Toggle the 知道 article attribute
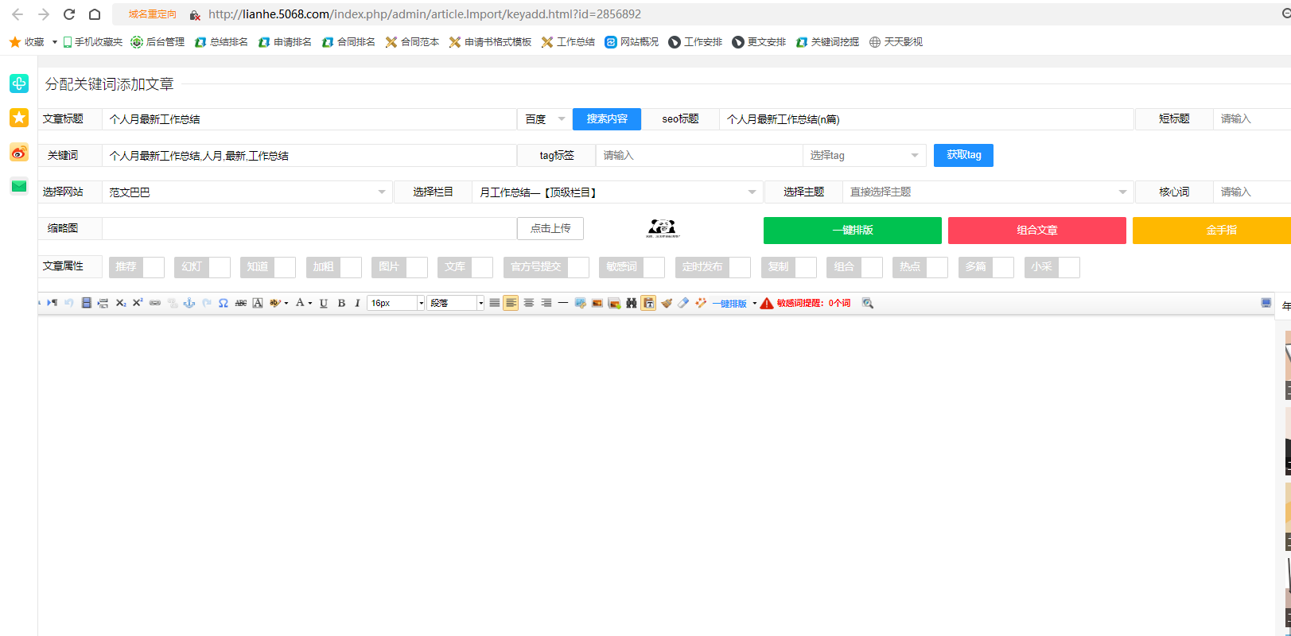1291x636 pixels. pos(268,267)
